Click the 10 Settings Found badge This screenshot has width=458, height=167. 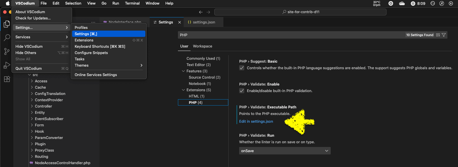[420, 35]
